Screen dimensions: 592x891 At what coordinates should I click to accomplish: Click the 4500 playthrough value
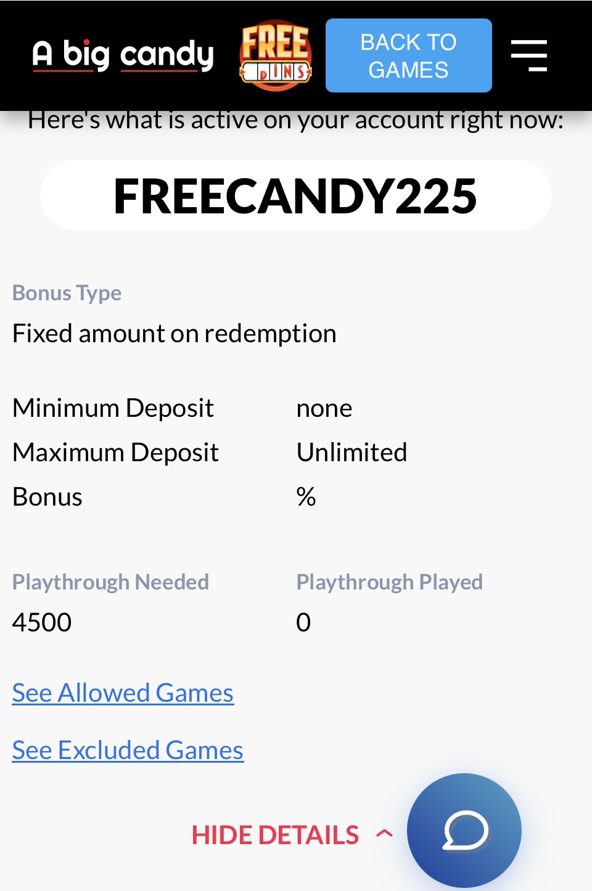(x=42, y=622)
